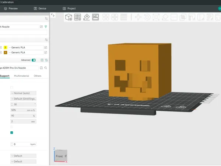The image size is (221, 166).
Task: Save the AD5M Pro process preset
Action: coord(41,68)
